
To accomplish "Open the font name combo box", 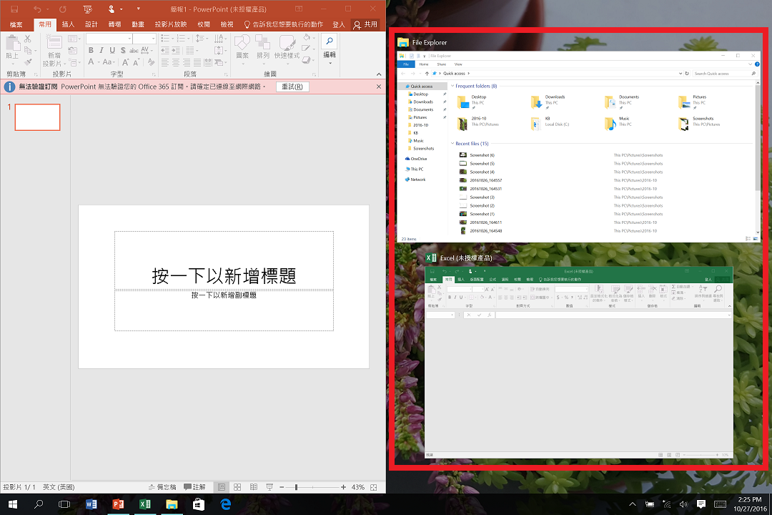I will [109, 39].
